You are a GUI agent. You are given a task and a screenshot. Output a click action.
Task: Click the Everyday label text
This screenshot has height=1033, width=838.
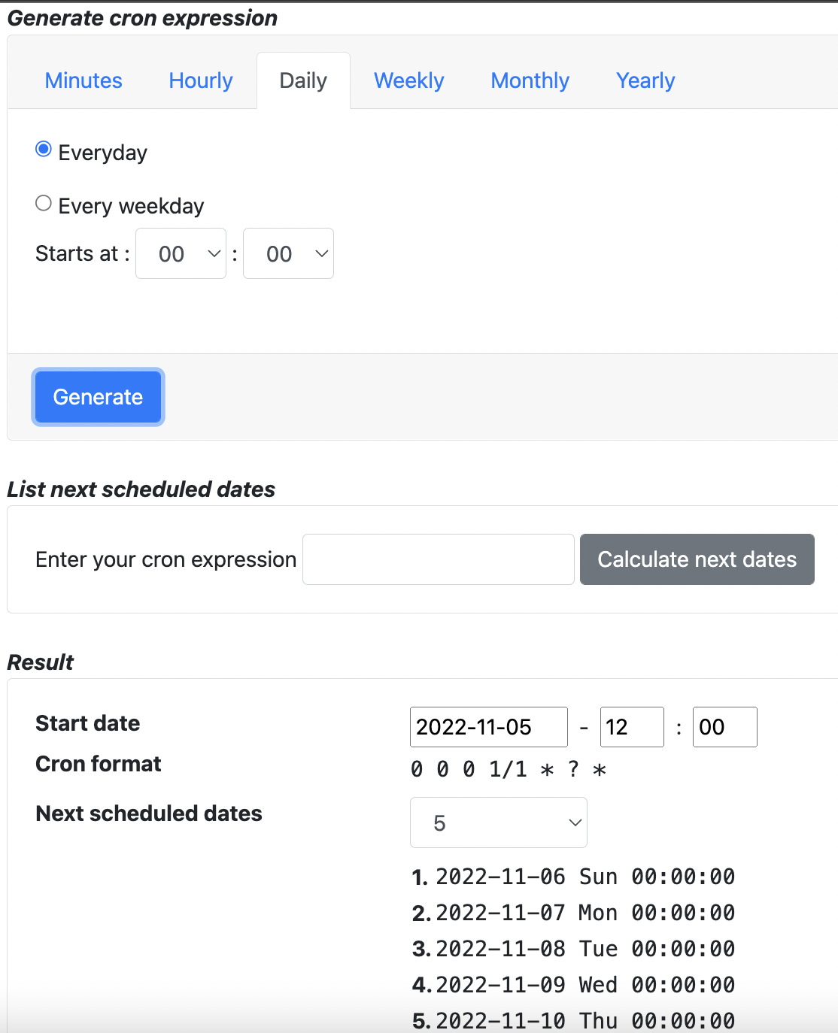[103, 153]
